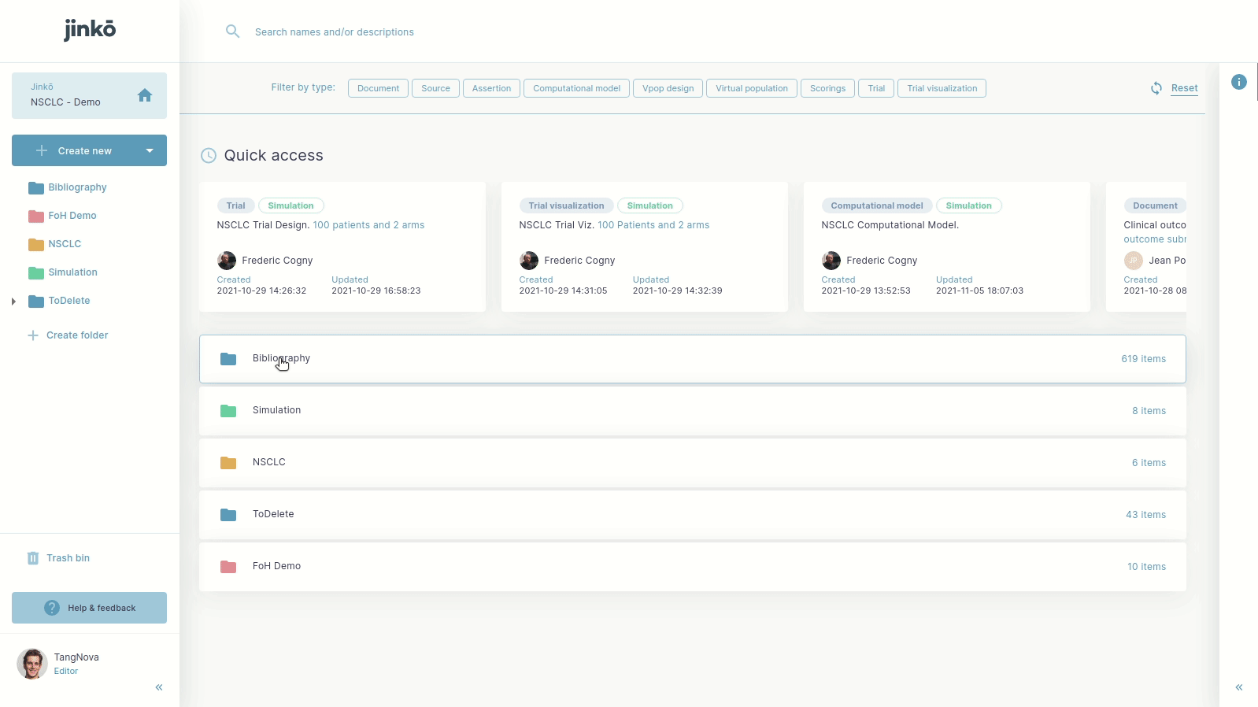This screenshot has height=707, width=1258.
Task: Open the info panel icon
Action: (x=1238, y=82)
